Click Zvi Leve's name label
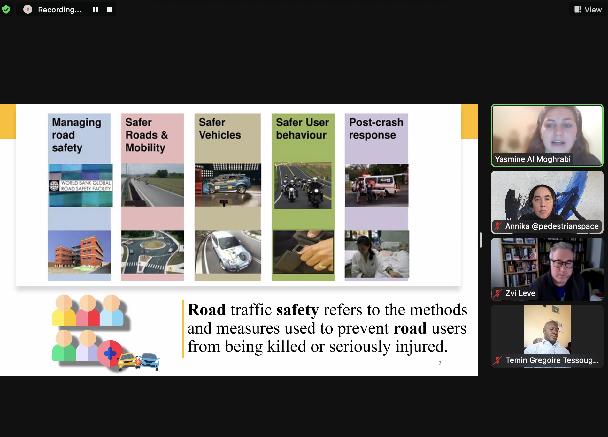608x437 pixels. pyautogui.click(x=520, y=293)
